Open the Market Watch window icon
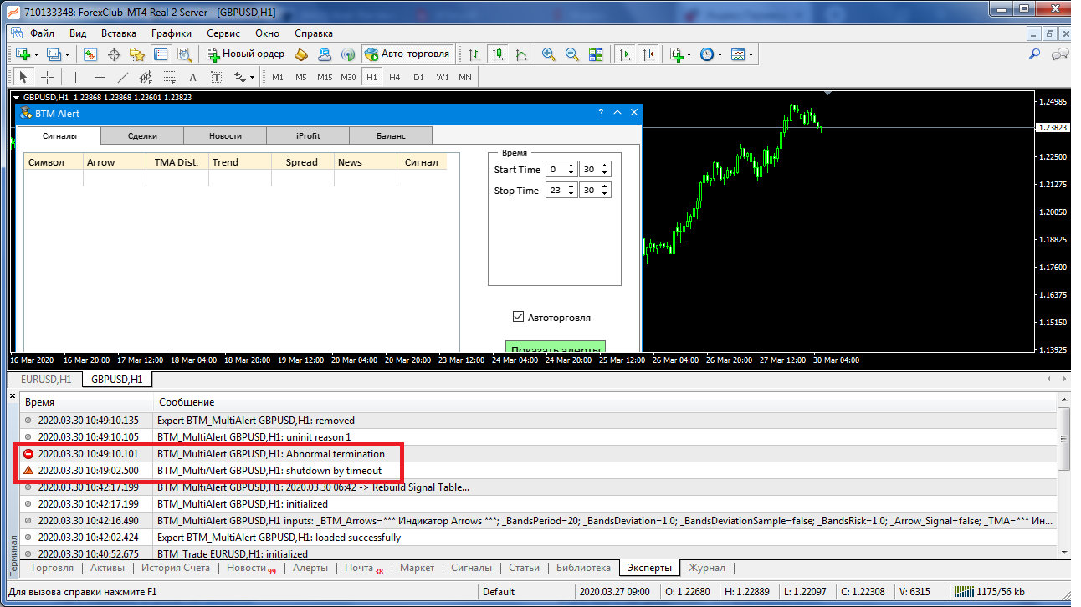1081x607 pixels. point(90,54)
